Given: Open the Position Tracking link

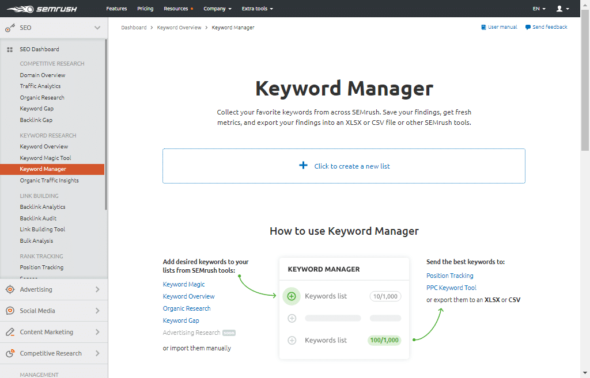Looking at the screenshot, I should [x=449, y=275].
